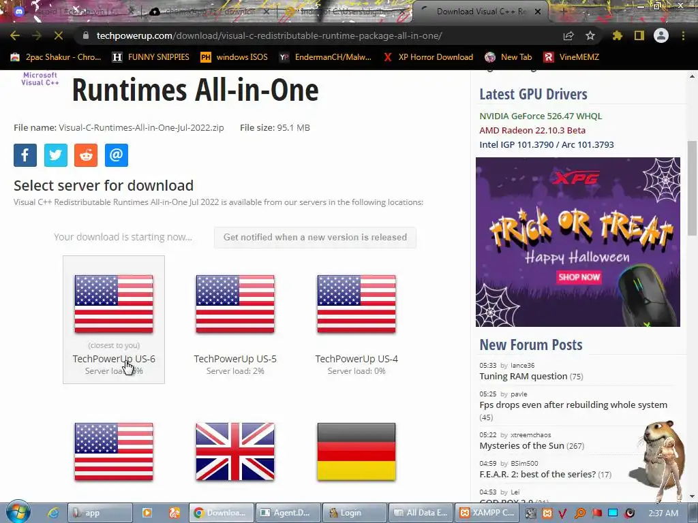This screenshot has width=698, height=523.
Task: Switch to app taskbar window
Action: pyautogui.click(x=100, y=513)
